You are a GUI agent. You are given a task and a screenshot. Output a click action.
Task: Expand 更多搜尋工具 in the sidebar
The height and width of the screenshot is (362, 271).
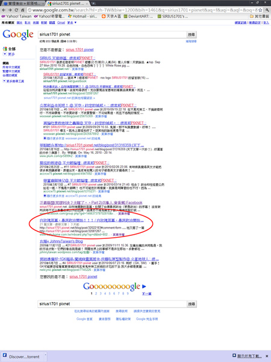[x=13, y=81]
